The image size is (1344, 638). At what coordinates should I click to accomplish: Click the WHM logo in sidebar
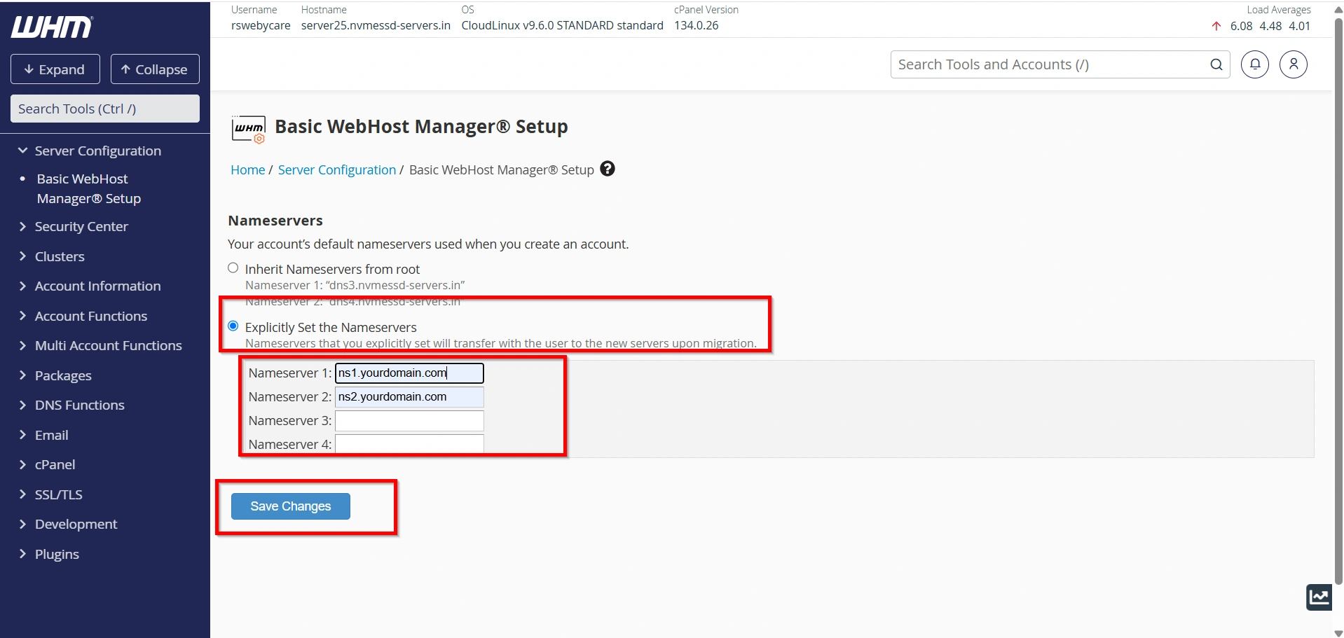point(52,27)
